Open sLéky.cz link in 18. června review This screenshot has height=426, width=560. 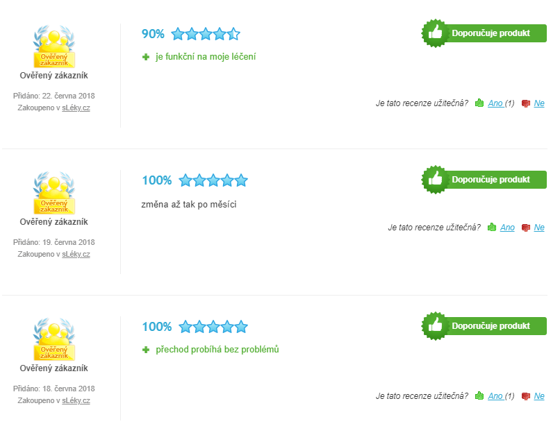click(76, 400)
